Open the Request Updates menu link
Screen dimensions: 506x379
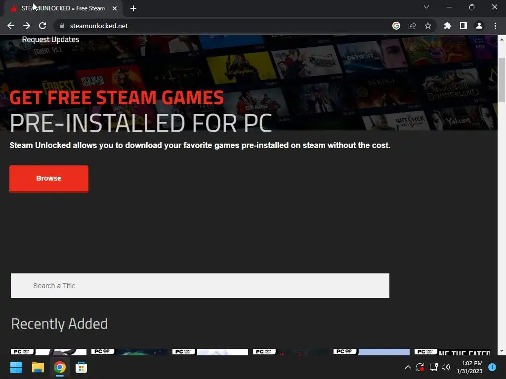tap(51, 39)
